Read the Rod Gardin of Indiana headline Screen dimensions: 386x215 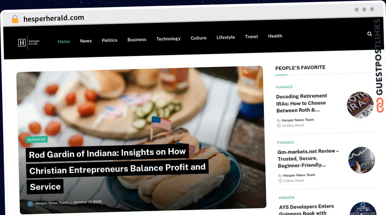(116, 169)
